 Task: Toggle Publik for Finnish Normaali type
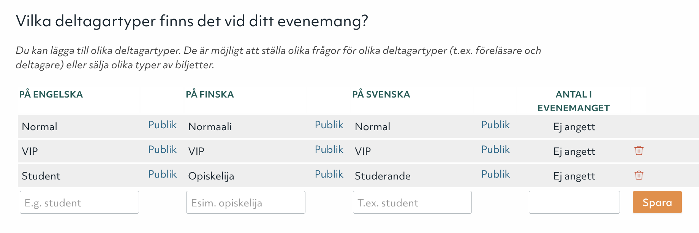click(x=329, y=125)
